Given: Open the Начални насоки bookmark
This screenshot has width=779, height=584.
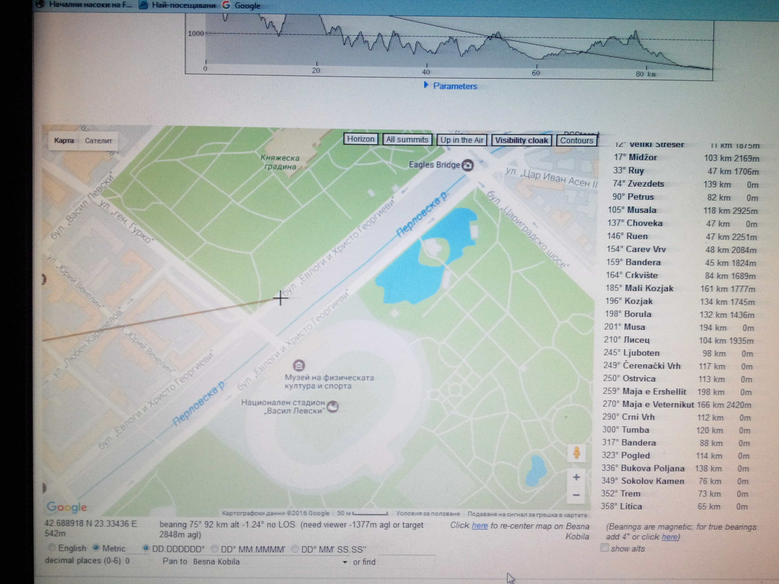Looking at the screenshot, I should [85, 4].
